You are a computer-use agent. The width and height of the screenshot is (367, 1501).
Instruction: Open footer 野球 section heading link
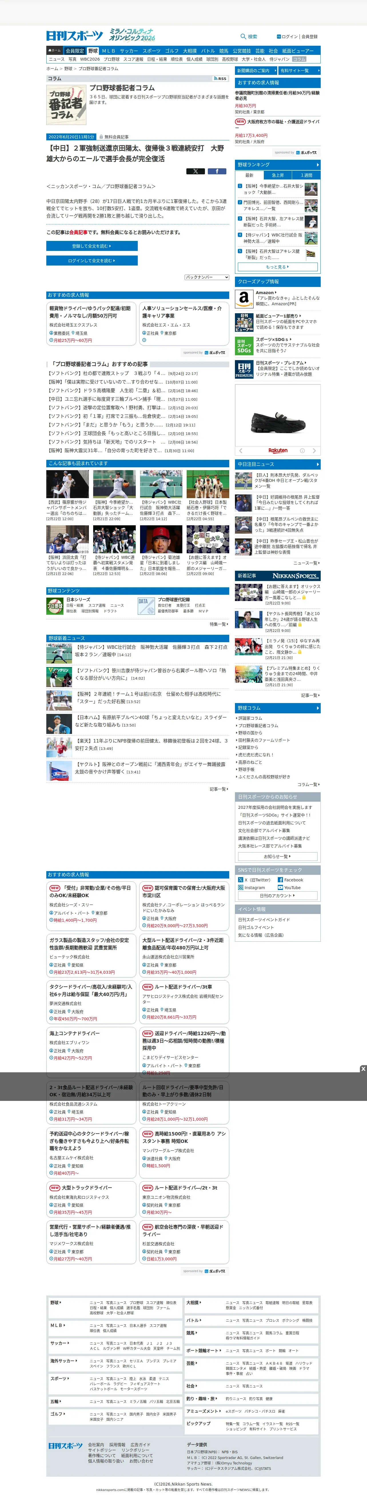point(55,1302)
